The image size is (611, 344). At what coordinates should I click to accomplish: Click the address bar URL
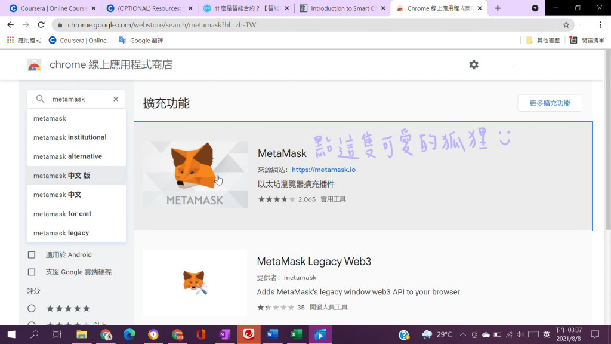click(x=162, y=25)
